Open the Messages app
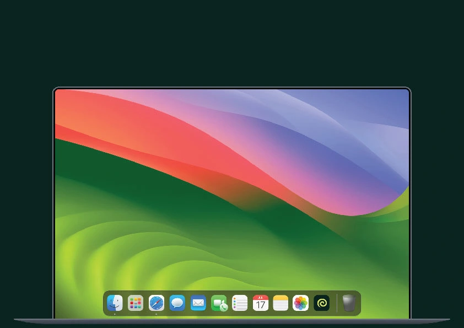This screenshot has height=328, width=464. coord(177,303)
